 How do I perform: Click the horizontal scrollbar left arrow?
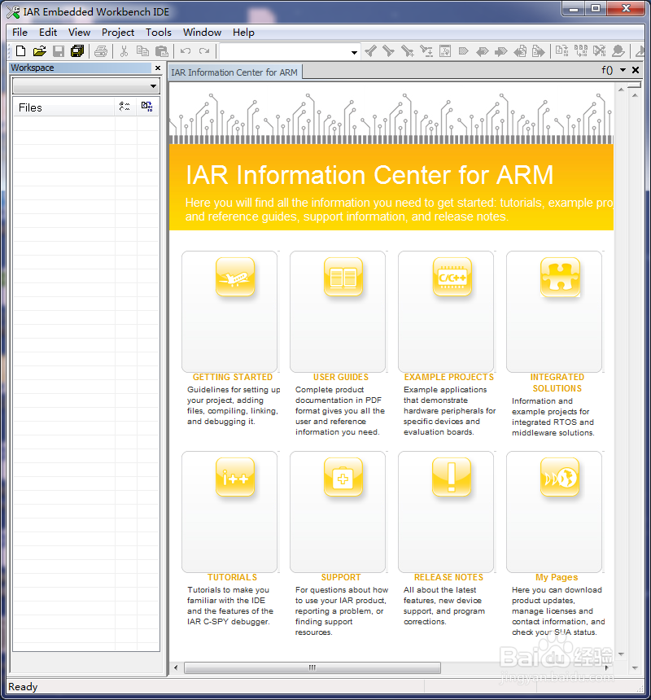tap(176, 668)
